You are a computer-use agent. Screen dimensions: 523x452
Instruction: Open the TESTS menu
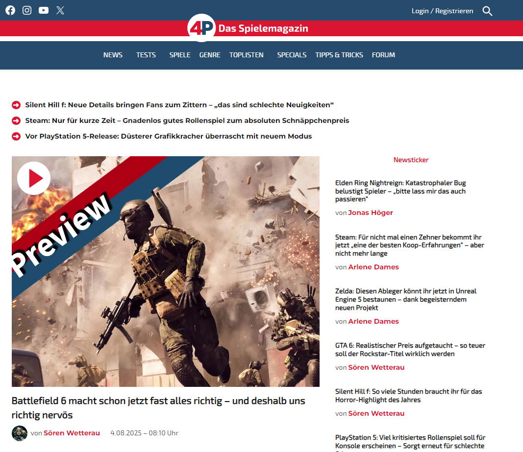tap(146, 55)
